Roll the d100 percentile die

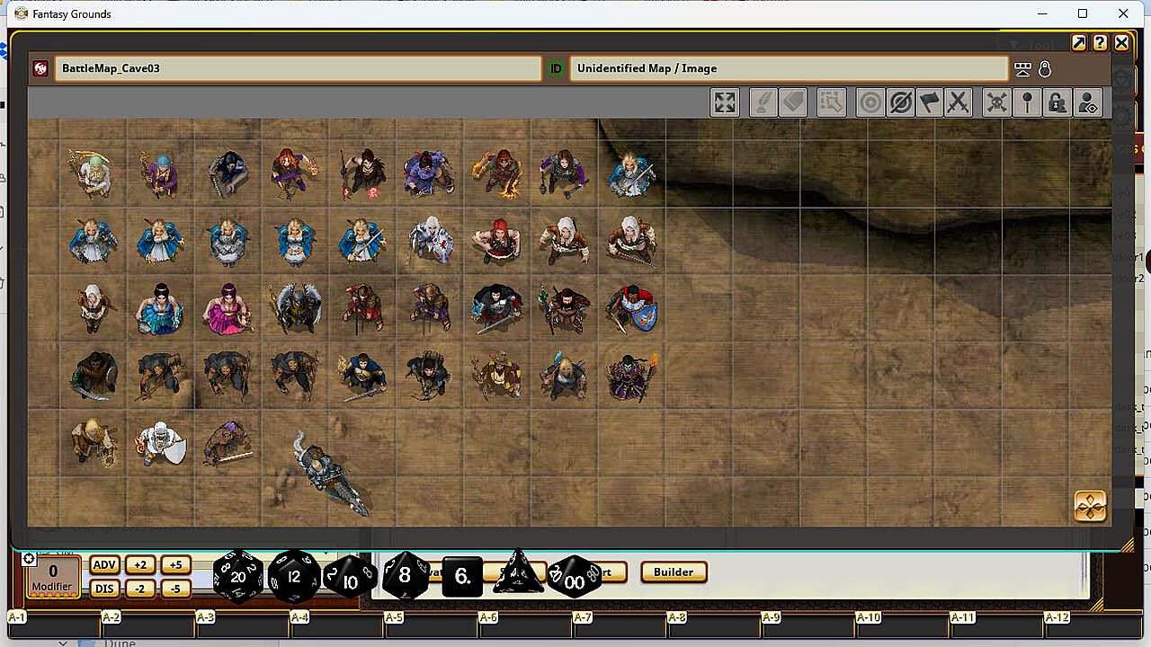(574, 578)
